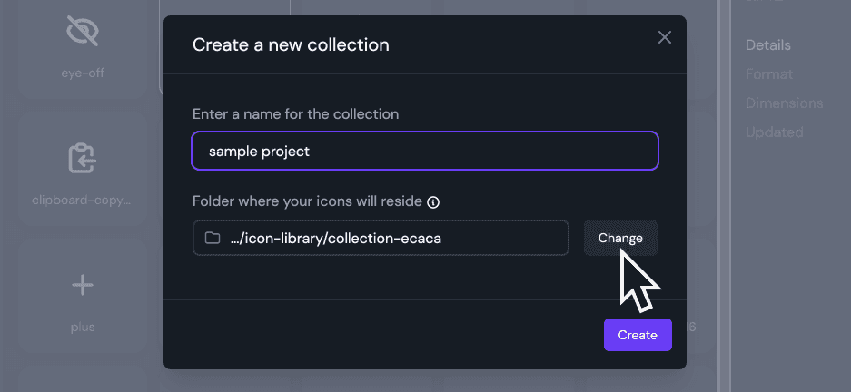Click the Updated label in details panel
851x392 pixels.
[x=775, y=132]
